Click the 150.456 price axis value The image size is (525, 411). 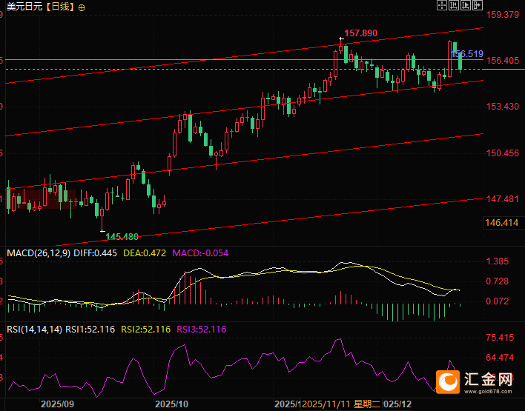pyautogui.click(x=503, y=153)
